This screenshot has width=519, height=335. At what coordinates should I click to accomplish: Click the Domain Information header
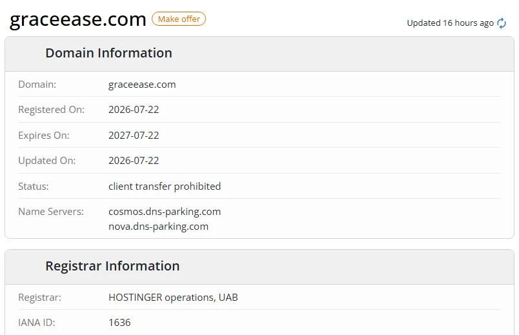pos(108,53)
